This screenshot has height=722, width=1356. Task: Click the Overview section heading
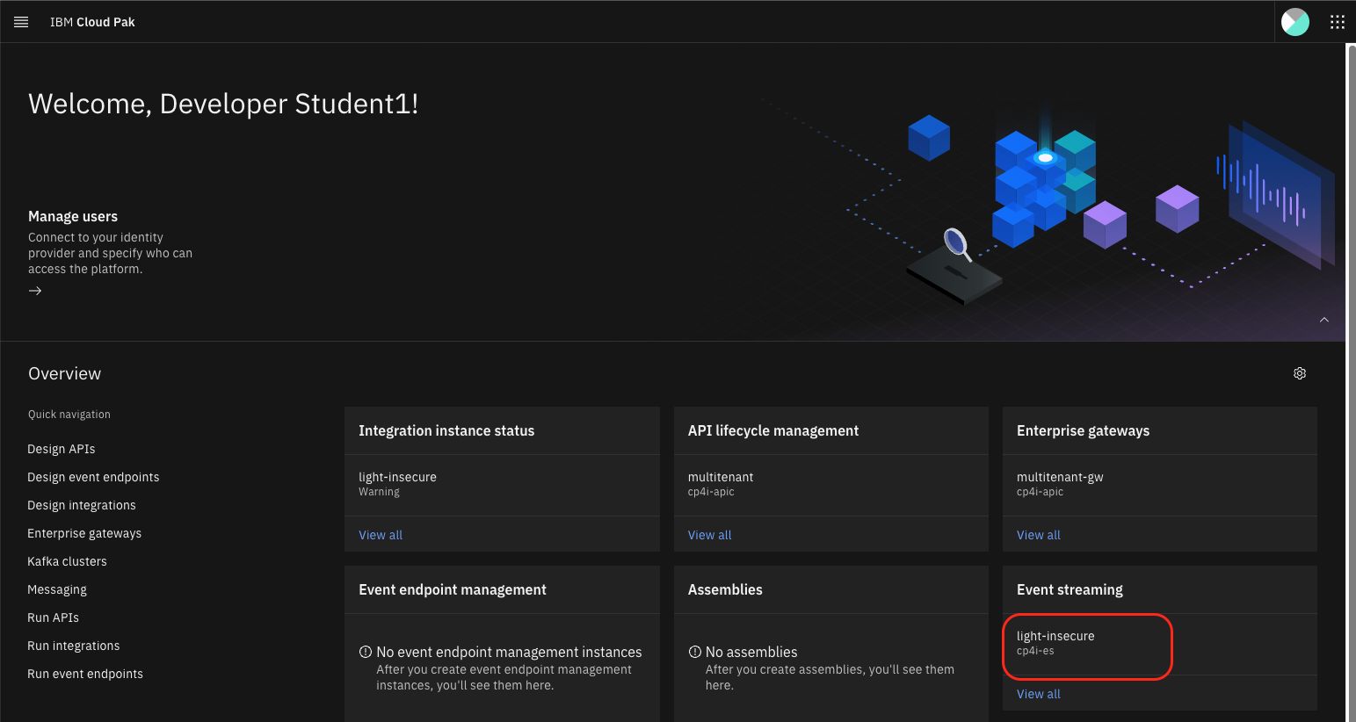tap(64, 373)
